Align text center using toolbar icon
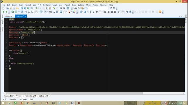 (x=108, y=12)
